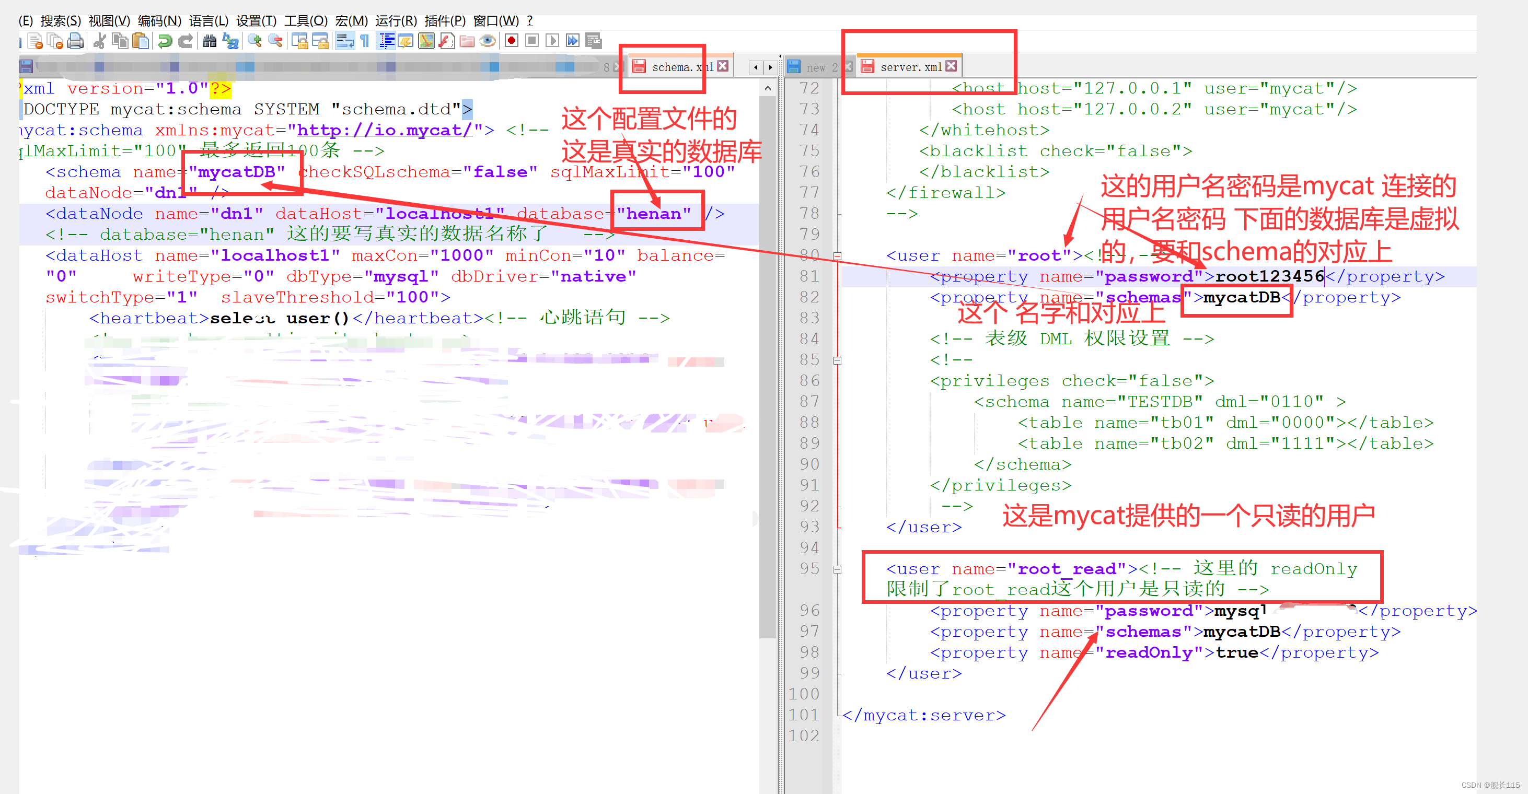This screenshot has height=794, width=1528.
Task: Collapse the fold marker at line 85
Action: click(837, 360)
